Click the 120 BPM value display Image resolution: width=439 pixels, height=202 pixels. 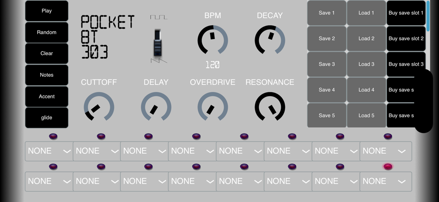(213, 65)
